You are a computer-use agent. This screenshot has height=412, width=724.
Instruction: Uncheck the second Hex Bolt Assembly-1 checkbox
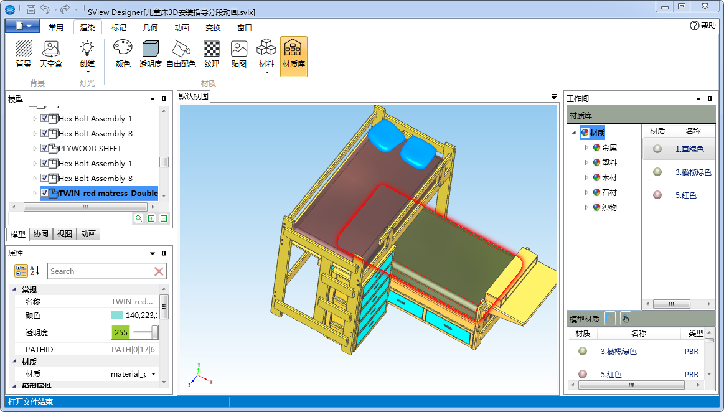click(x=44, y=163)
